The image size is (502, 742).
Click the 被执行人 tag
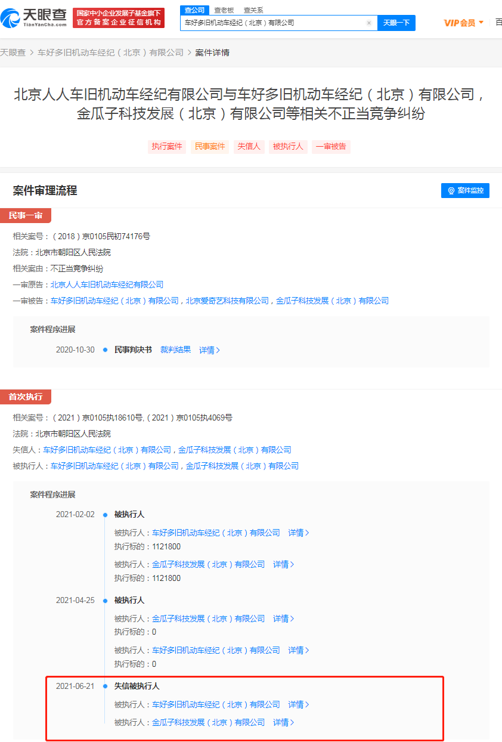coord(288,147)
